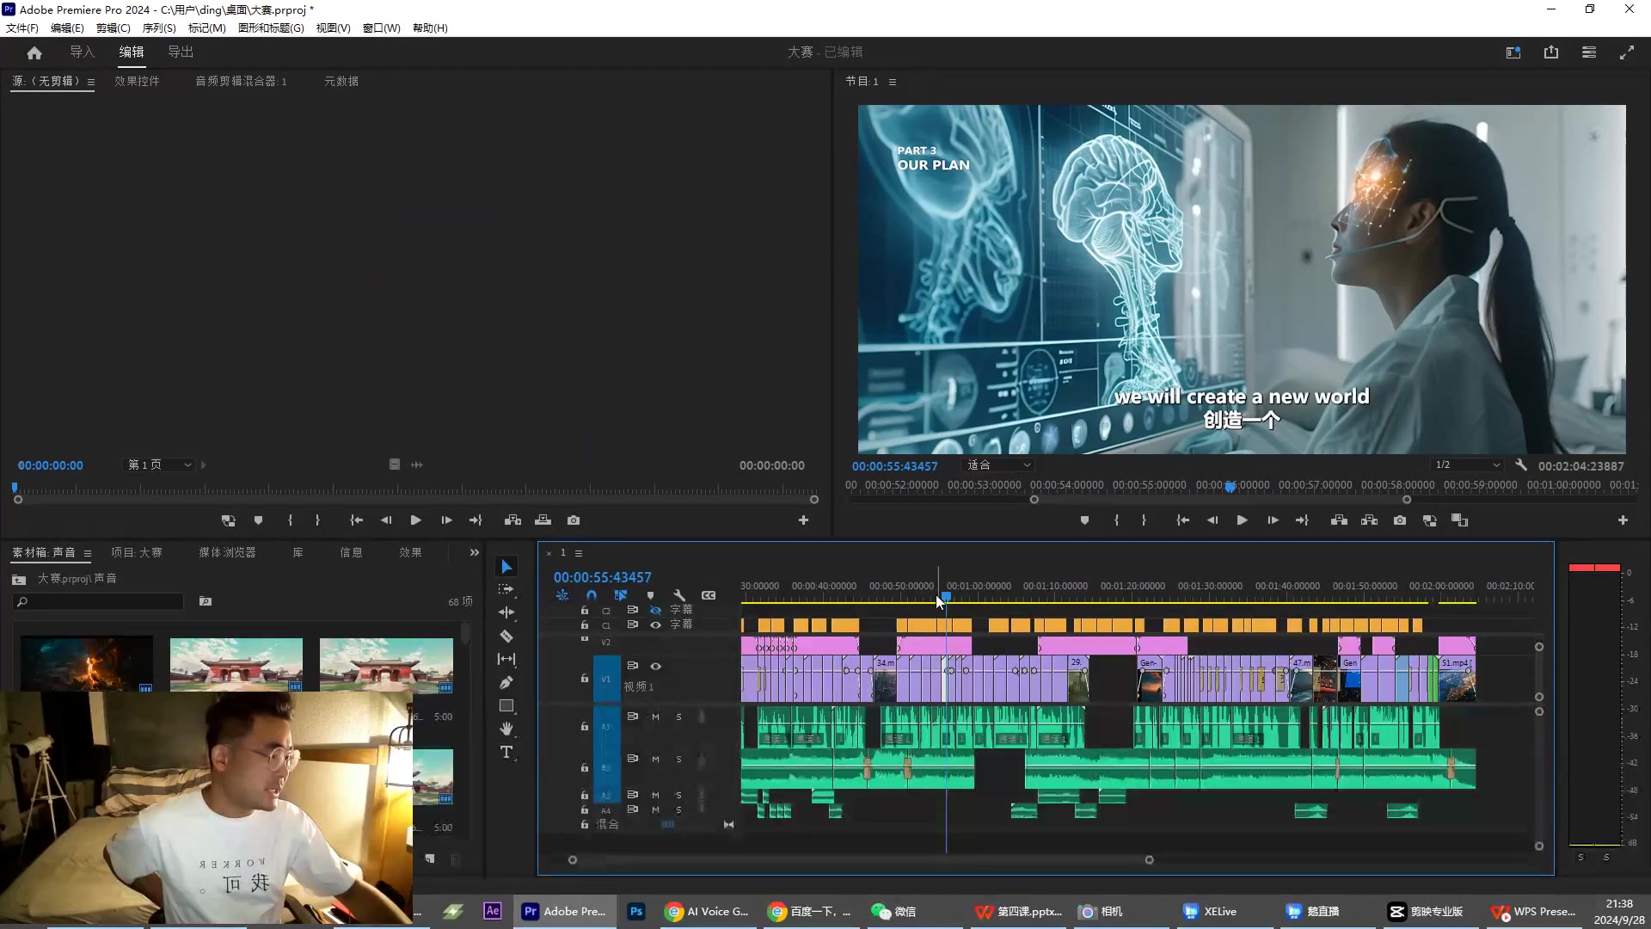1651x929 pixels.
Task: Go to In point in Program monitor
Action: point(1182,520)
